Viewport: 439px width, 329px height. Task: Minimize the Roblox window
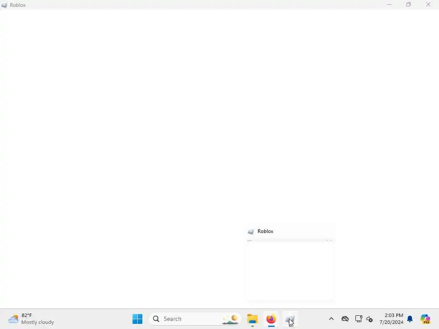[x=389, y=4]
